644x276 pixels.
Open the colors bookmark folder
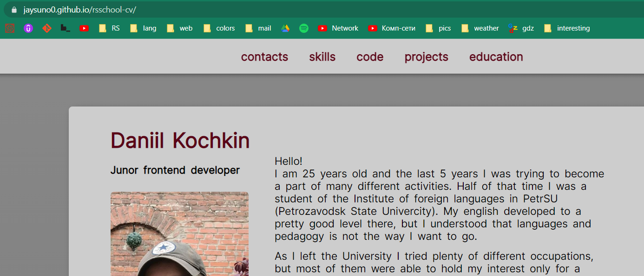pos(219,28)
